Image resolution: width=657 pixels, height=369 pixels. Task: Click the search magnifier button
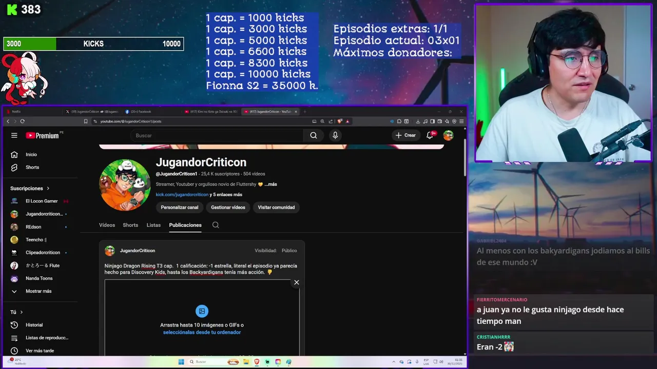(x=314, y=135)
